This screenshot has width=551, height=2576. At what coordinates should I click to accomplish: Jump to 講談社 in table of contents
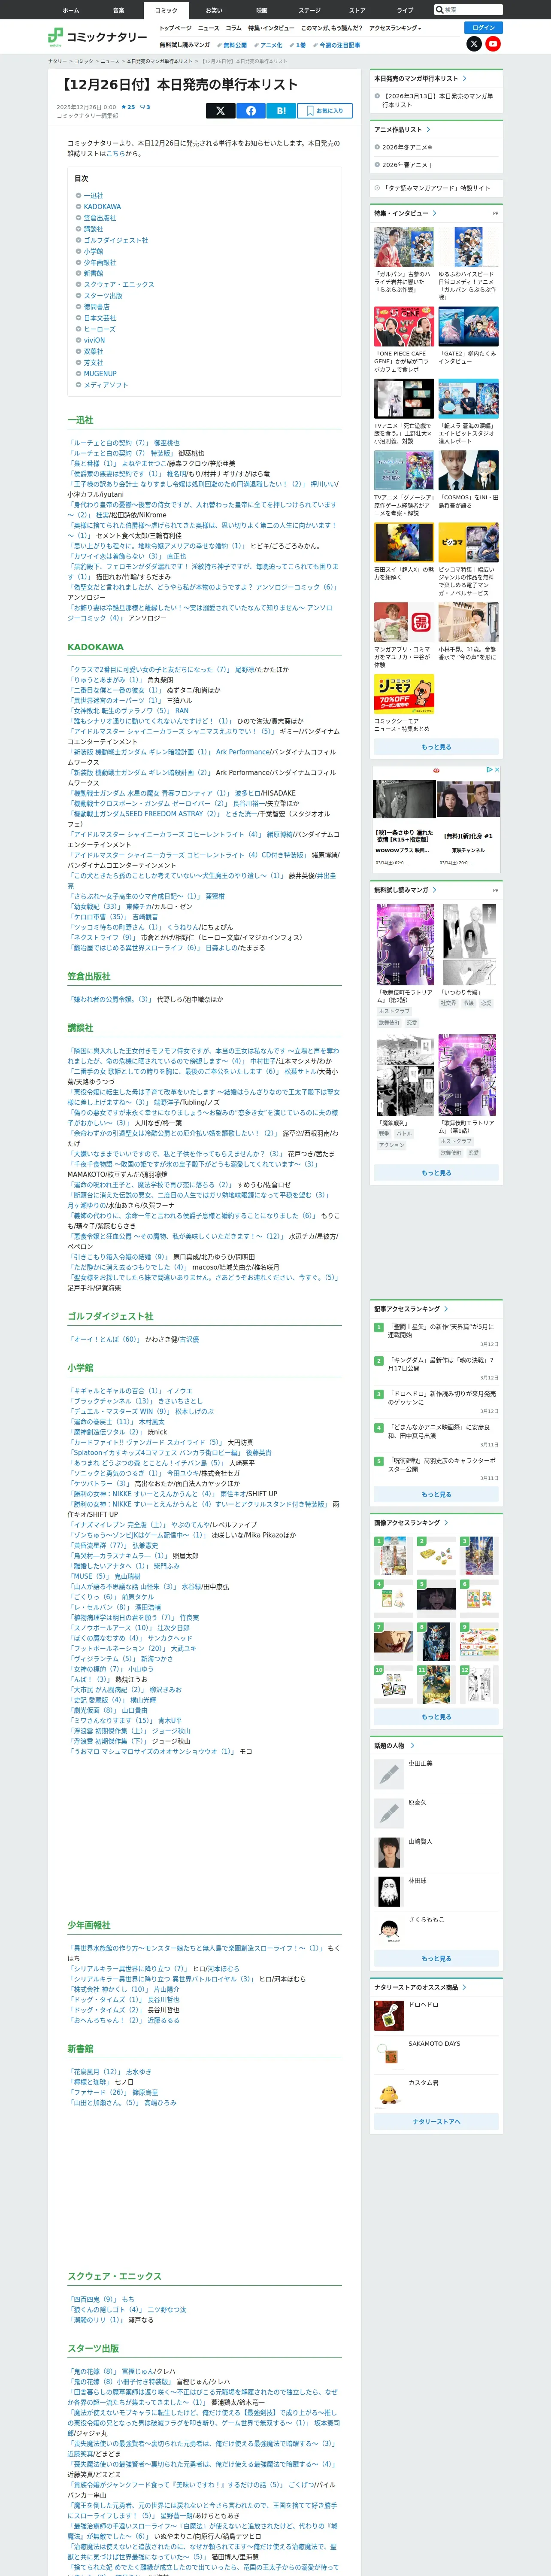pos(93,229)
